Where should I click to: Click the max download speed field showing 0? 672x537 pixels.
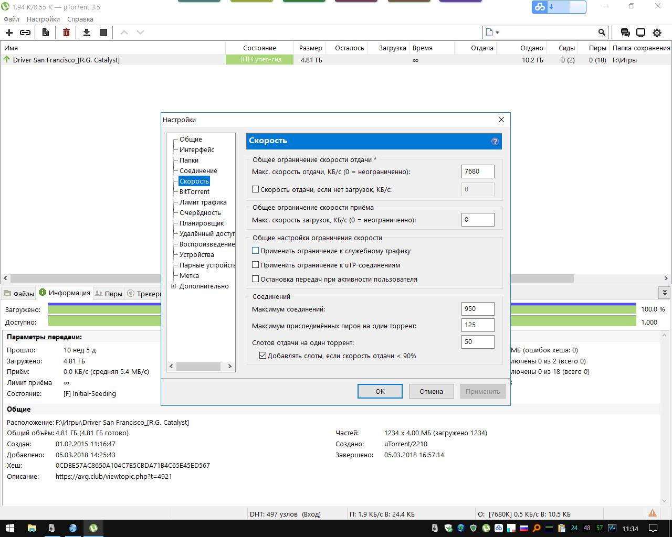478,220
